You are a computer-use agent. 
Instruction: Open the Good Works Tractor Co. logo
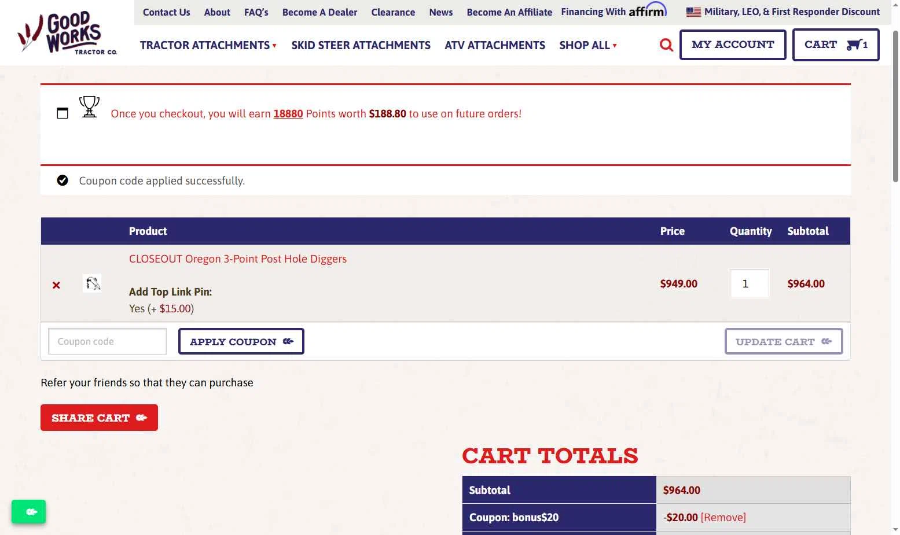pyautogui.click(x=67, y=32)
